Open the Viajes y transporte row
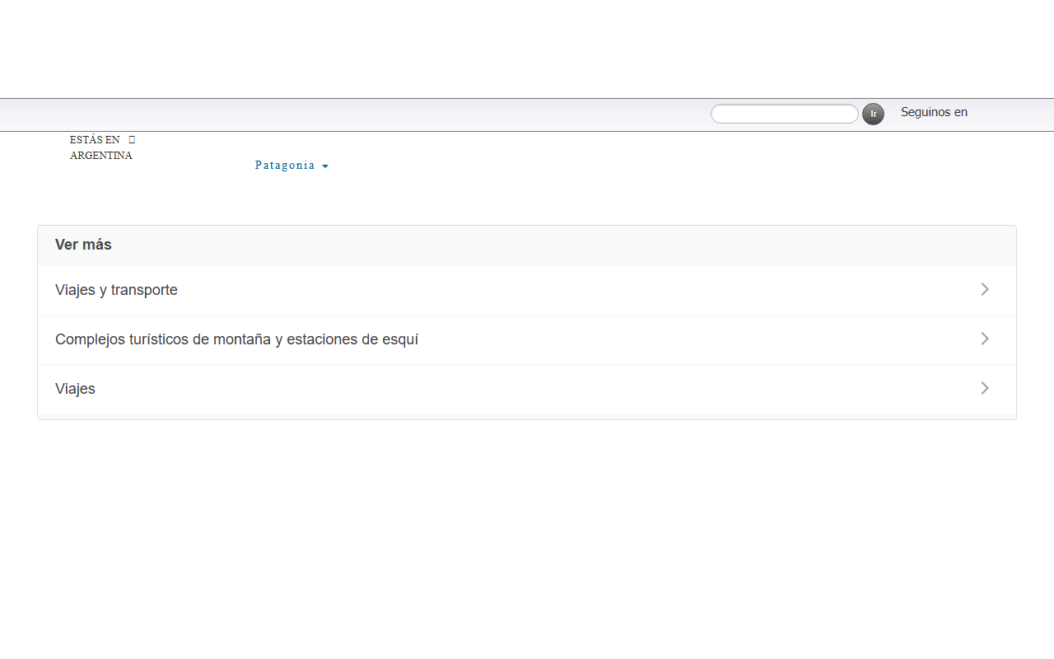The image size is (1054, 659). [x=527, y=290]
